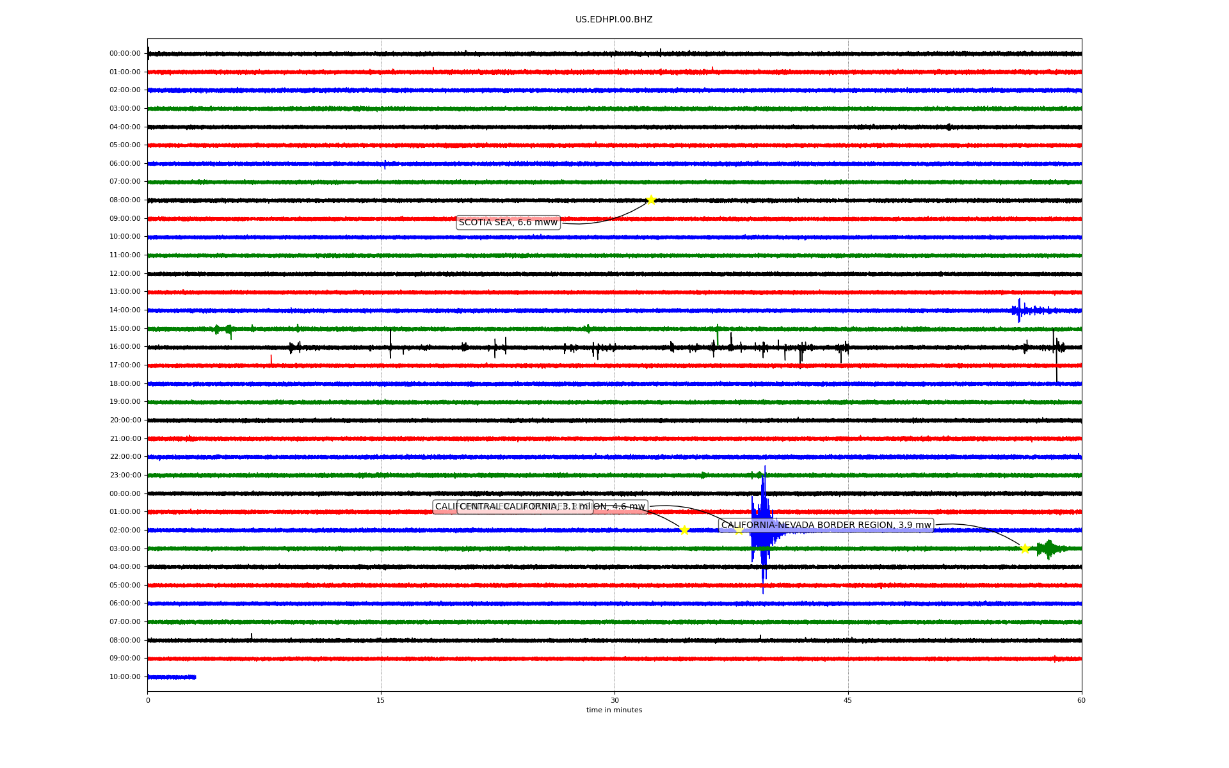Click the 11:00:00 row time label

click(x=125, y=255)
